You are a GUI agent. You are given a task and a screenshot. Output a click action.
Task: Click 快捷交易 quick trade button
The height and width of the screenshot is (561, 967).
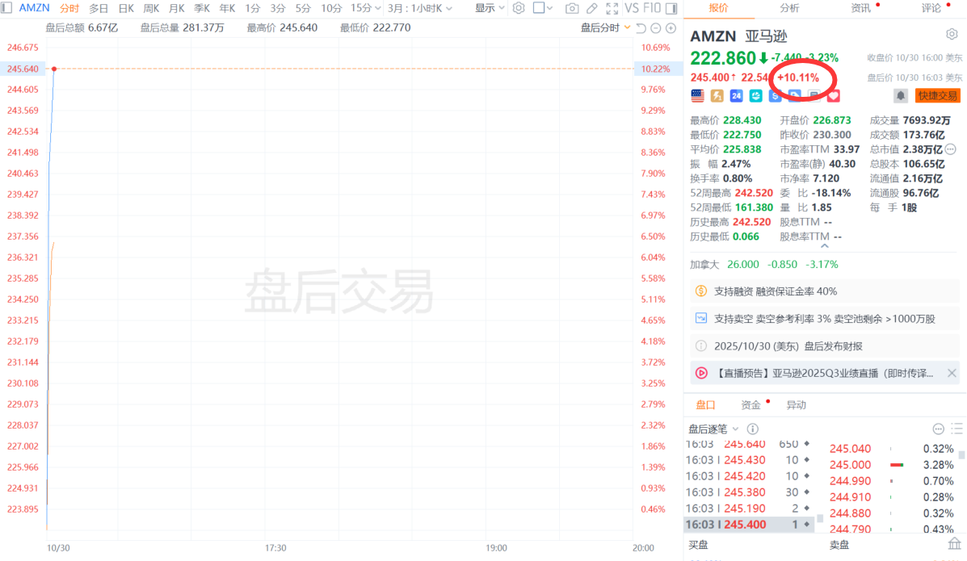tap(937, 95)
